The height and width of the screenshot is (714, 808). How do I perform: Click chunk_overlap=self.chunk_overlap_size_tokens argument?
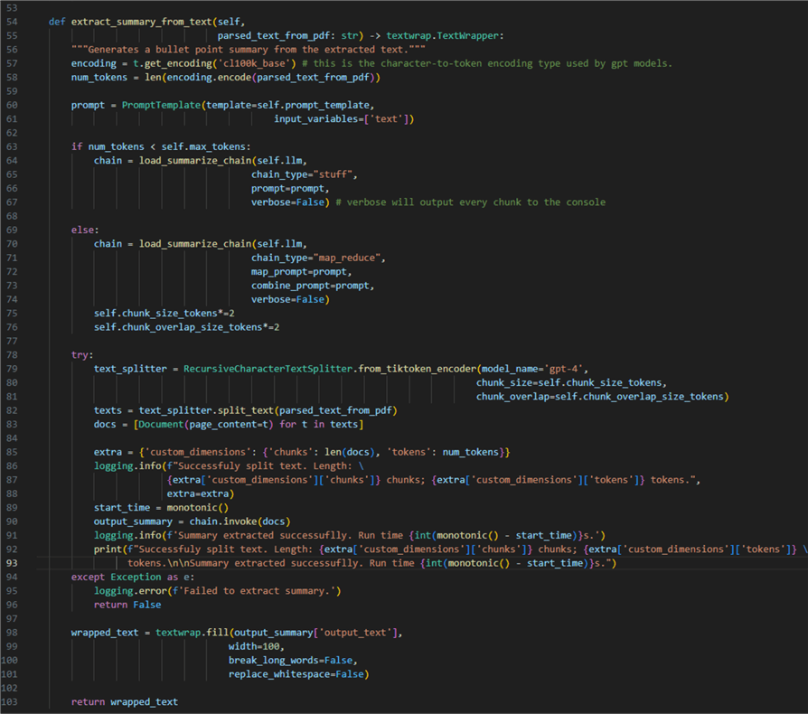point(600,397)
